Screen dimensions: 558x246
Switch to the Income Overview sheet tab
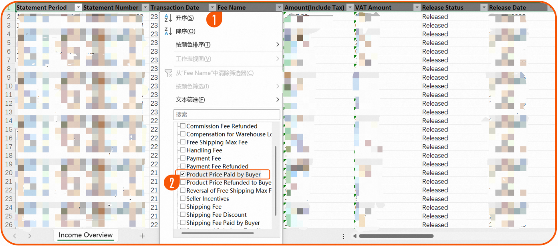tap(85, 235)
